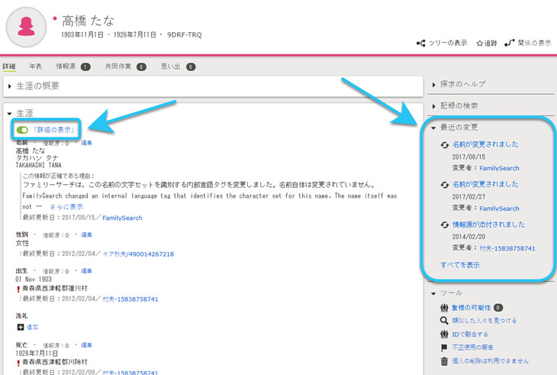
Task: Click red warning icon beside death place
Action: 18,363
